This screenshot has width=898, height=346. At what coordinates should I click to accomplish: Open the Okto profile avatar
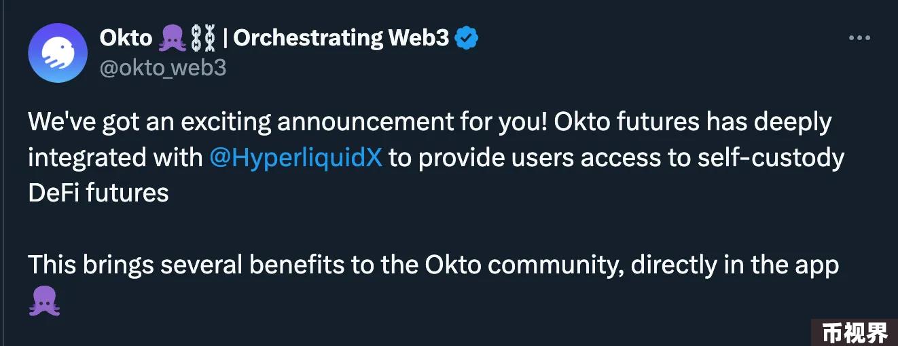coord(58,53)
